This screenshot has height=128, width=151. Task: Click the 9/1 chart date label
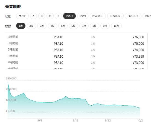click(40, 121)
